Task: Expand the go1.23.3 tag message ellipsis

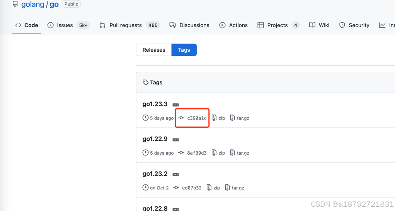Action: coord(175,105)
